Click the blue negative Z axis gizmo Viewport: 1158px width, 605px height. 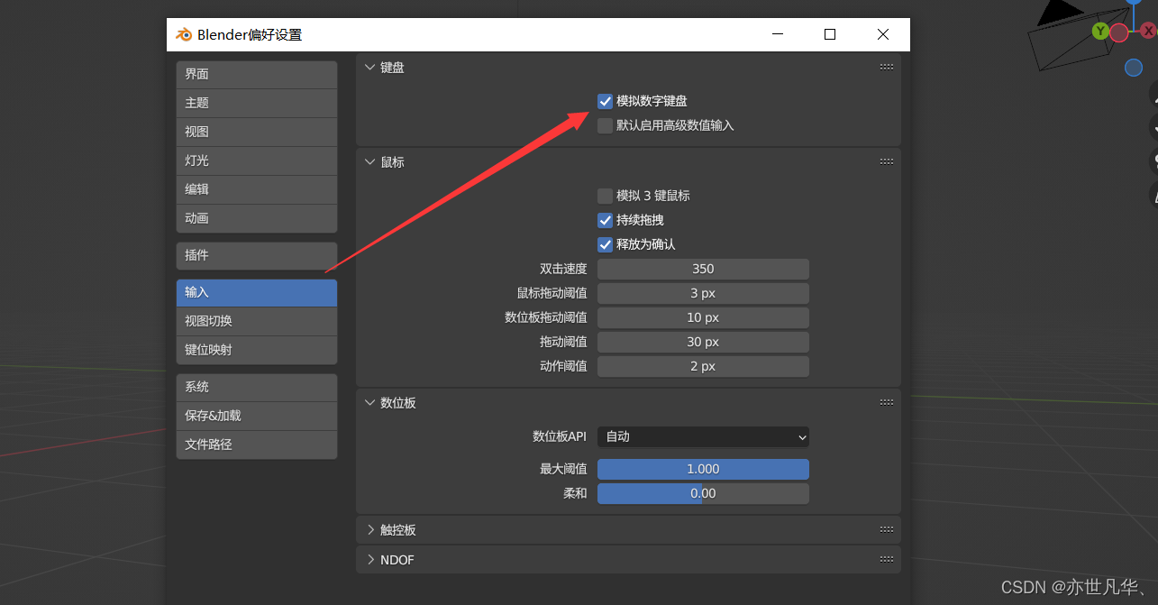1134,68
